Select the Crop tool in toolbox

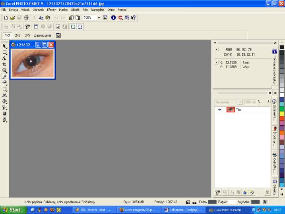(x=4, y=64)
